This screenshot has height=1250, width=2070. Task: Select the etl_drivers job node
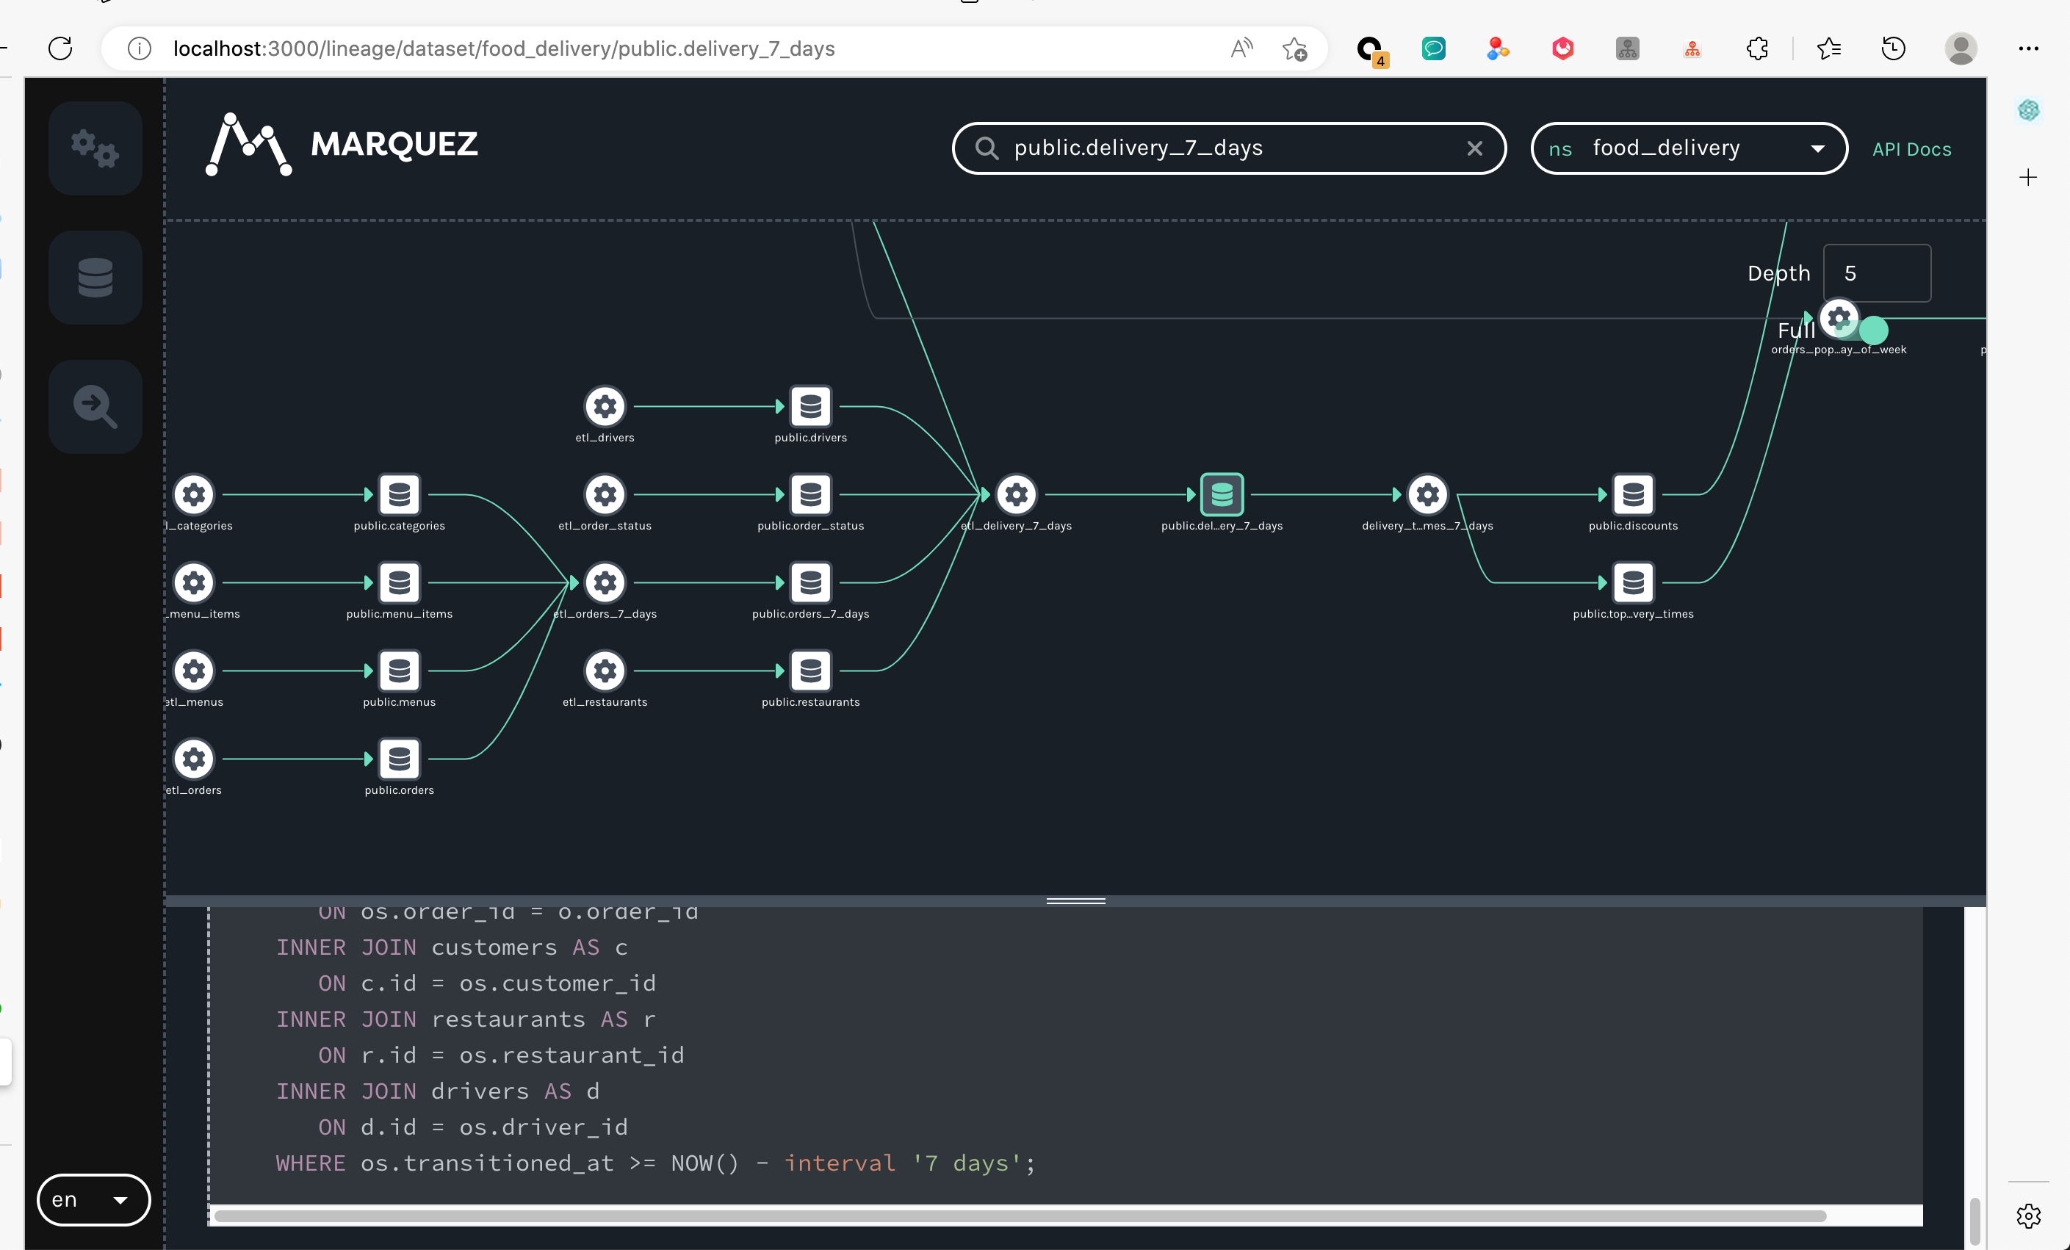tap(605, 407)
